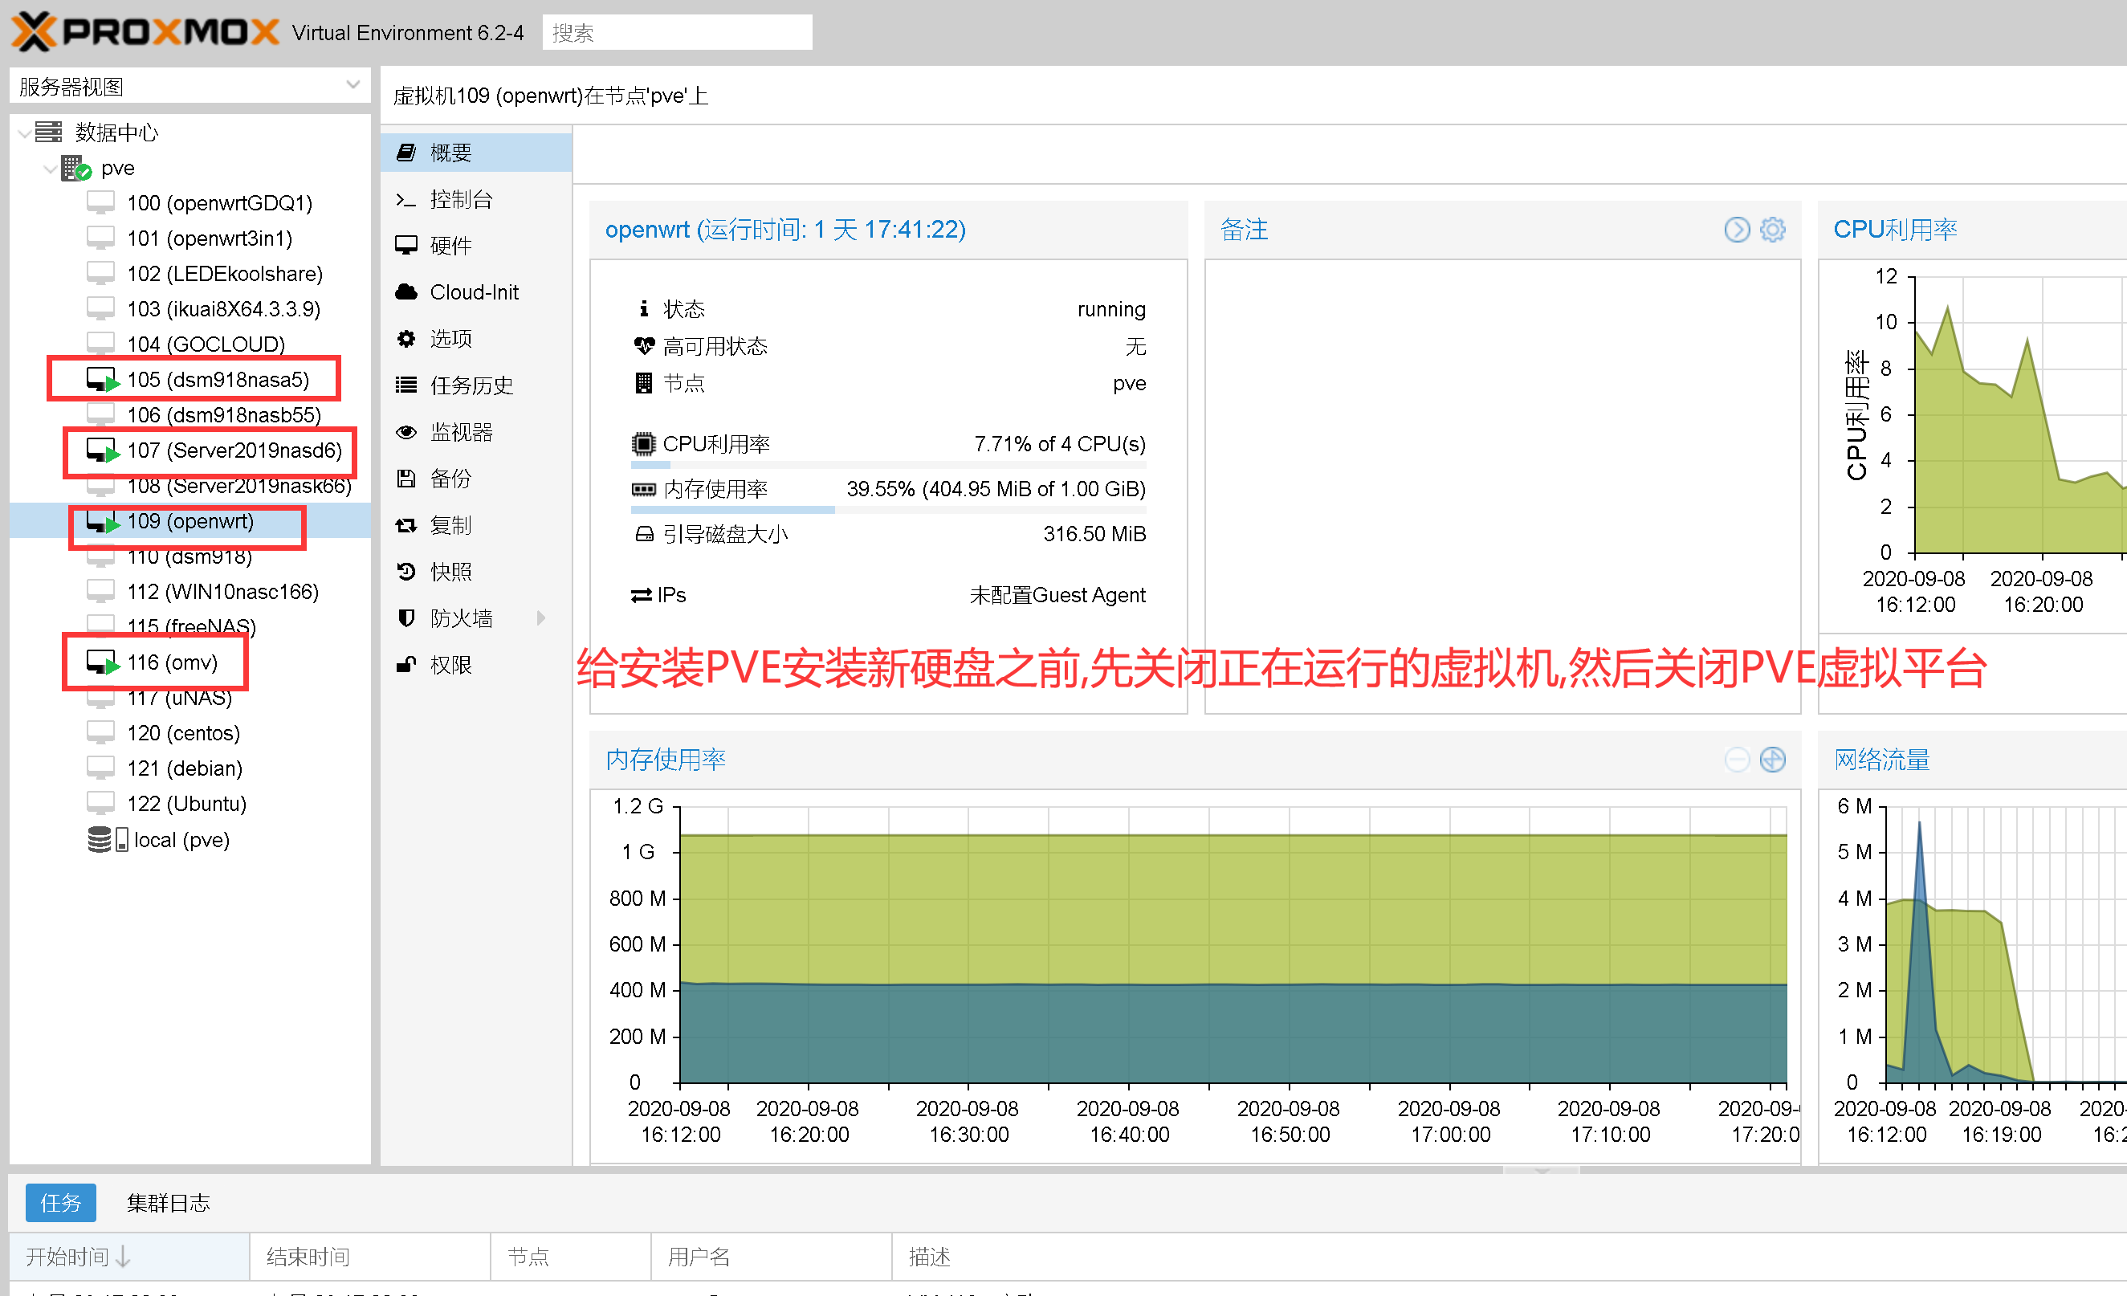This screenshot has height=1296, width=2127.
Task: Click the 权限 permissions unlock icon
Action: (x=405, y=666)
